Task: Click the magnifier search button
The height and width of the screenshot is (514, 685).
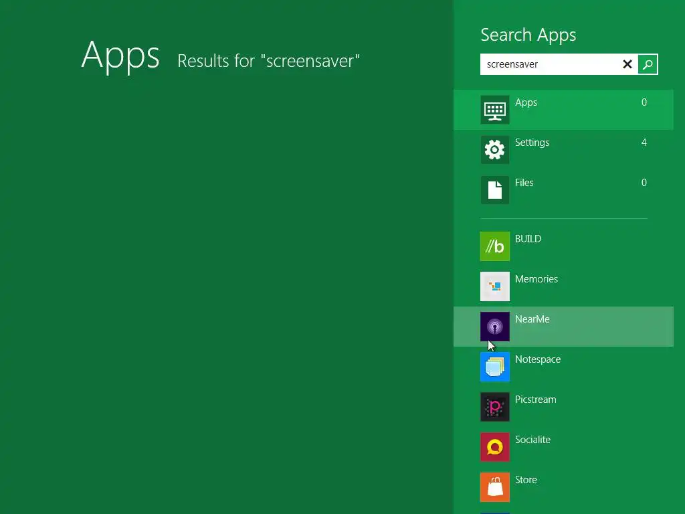Action: click(648, 64)
